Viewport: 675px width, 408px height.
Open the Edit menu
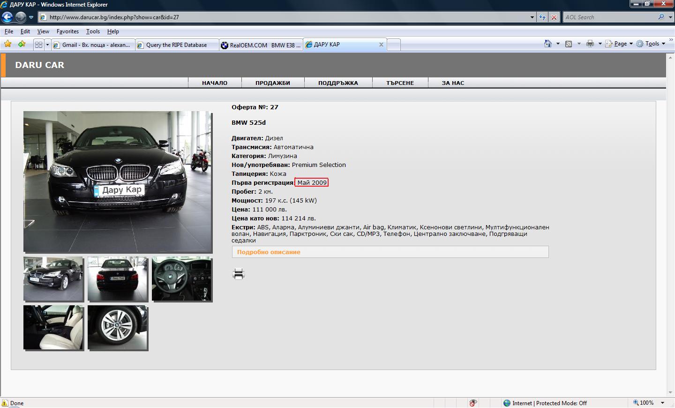pyautogui.click(x=25, y=31)
